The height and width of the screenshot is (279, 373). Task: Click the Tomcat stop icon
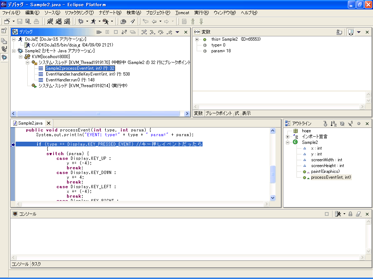point(59,21)
